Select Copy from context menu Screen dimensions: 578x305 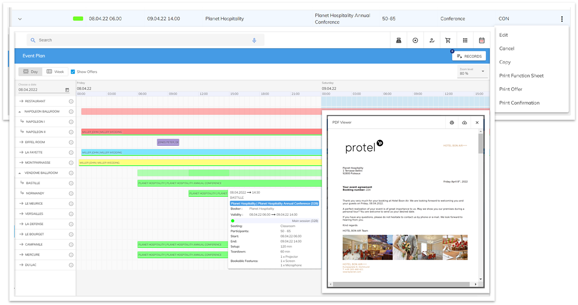(505, 62)
